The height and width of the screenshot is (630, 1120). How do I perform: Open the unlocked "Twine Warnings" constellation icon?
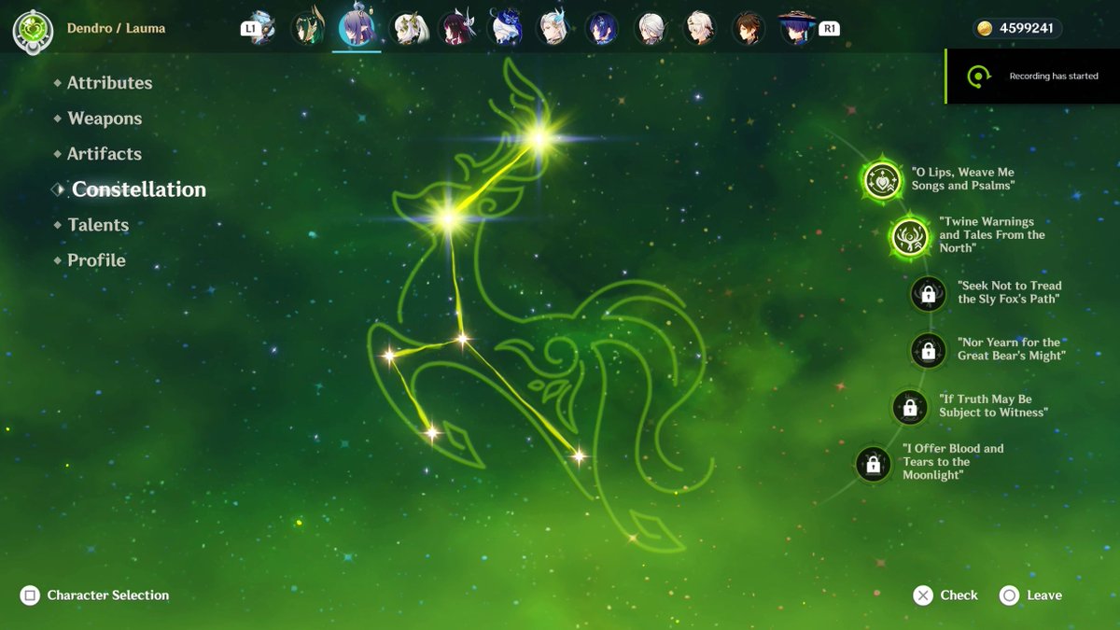click(909, 237)
